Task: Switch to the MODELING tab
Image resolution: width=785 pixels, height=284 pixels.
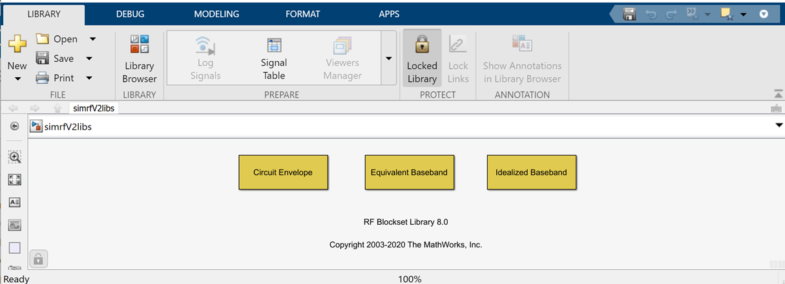Action: pyautogui.click(x=216, y=14)
